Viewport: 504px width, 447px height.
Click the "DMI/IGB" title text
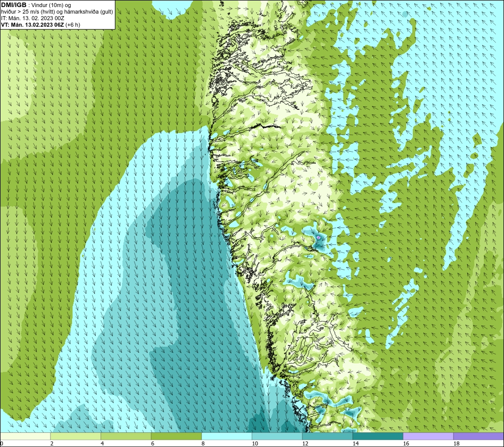pyautogui.click(x=14, y=5)
